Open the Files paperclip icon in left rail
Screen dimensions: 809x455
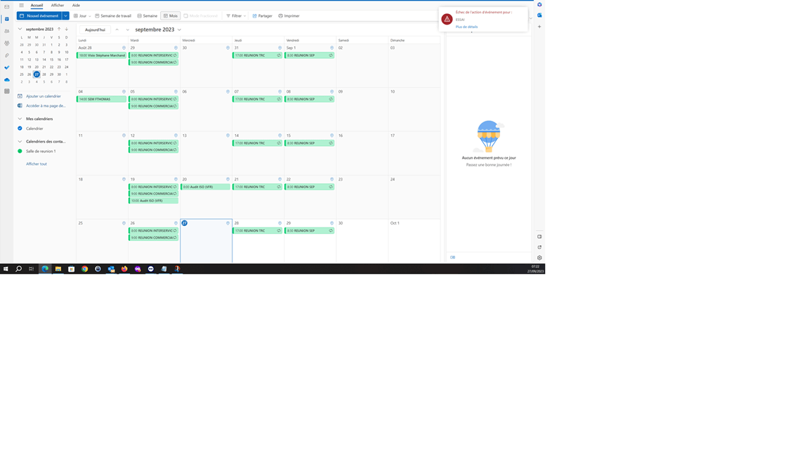[7, 55]
